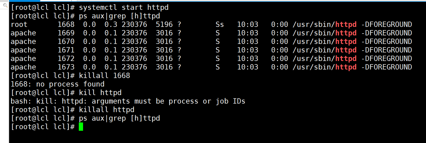
Task: Click PID 1668 in the root process row
Action: 66,24
